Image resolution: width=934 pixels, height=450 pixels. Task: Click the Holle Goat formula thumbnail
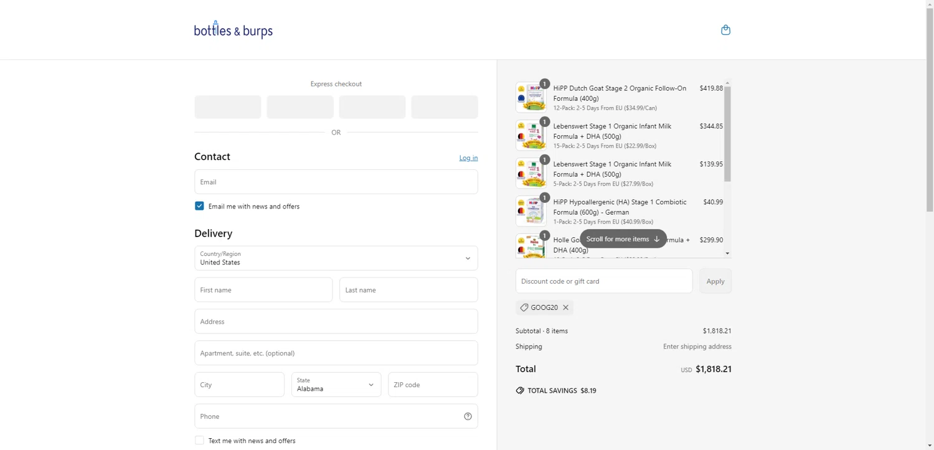click(531, 246)
